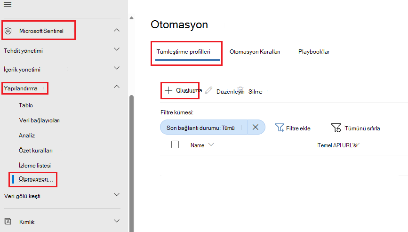Expand the Tehdit yönetimi section
This screenshot has height=232, width=408.
[x=117, y=49]
